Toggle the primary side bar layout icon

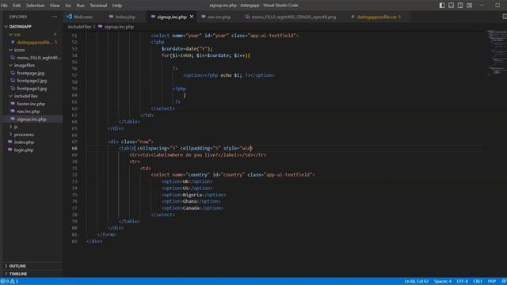click(442, 6)
